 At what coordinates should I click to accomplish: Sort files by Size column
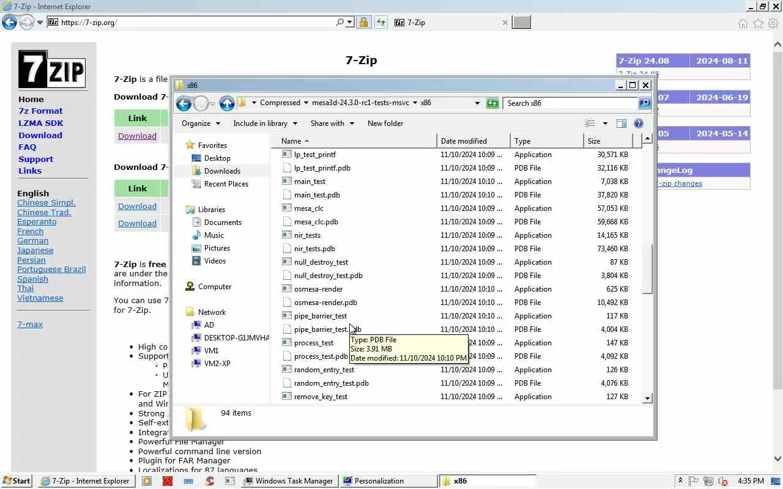[x=609, y=141]
